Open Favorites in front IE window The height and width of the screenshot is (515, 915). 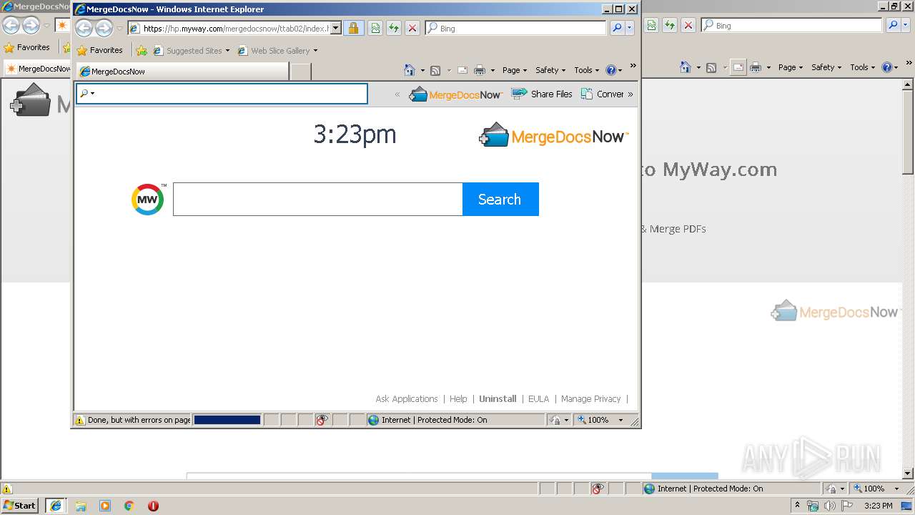tap(100, 50)
